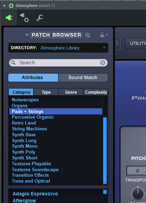Load the Adagio Expressivo patch
The width and height of the screenshot is (146, 203).
(35, 194)
